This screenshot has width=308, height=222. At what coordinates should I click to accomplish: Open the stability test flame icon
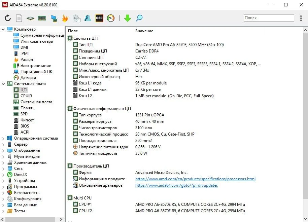[65, 18]
